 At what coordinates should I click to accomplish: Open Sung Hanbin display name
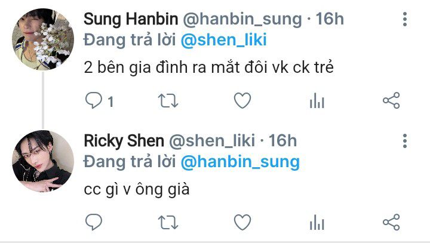coord(131,19)
